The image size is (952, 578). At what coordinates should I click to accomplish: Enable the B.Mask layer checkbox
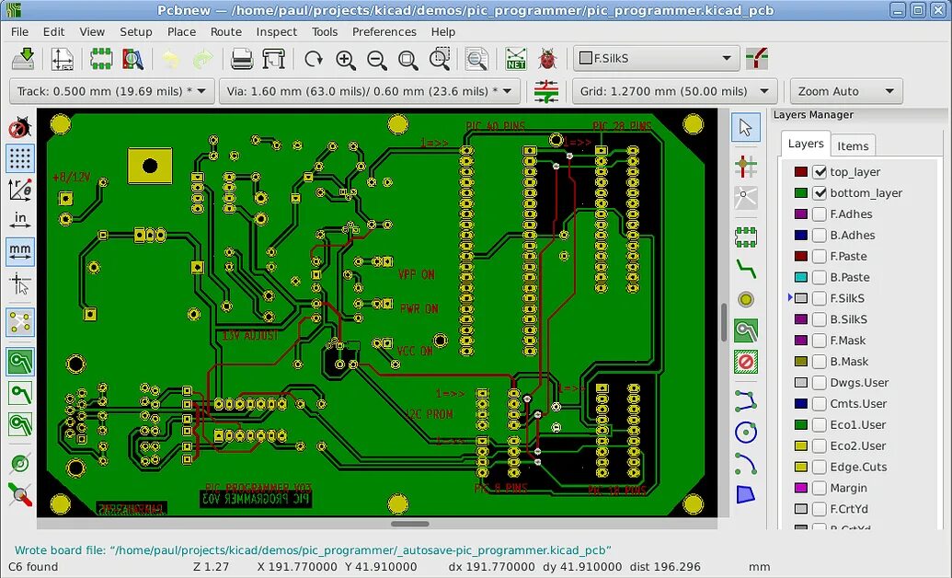click(820, 362)
